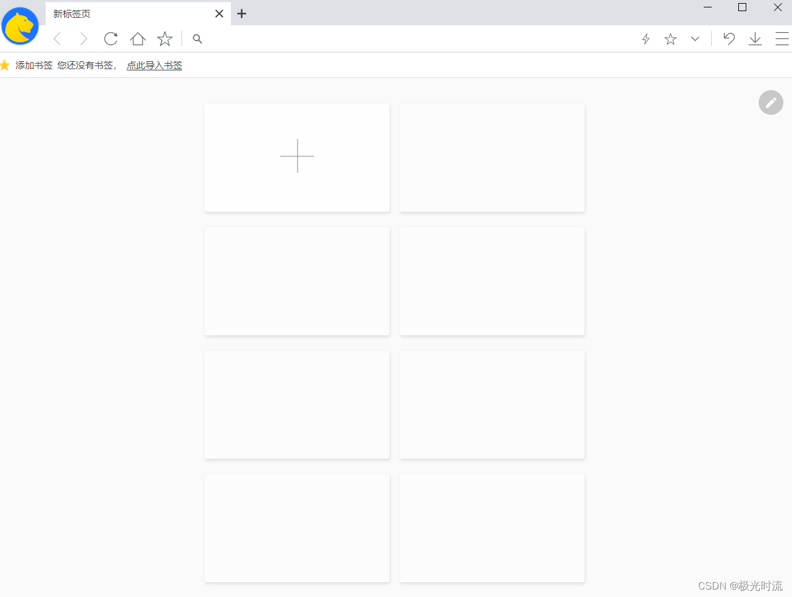This screenshot has height=597, width=792.
Task: Open the hamburger main menu
Action: click(x=782, y=39)
